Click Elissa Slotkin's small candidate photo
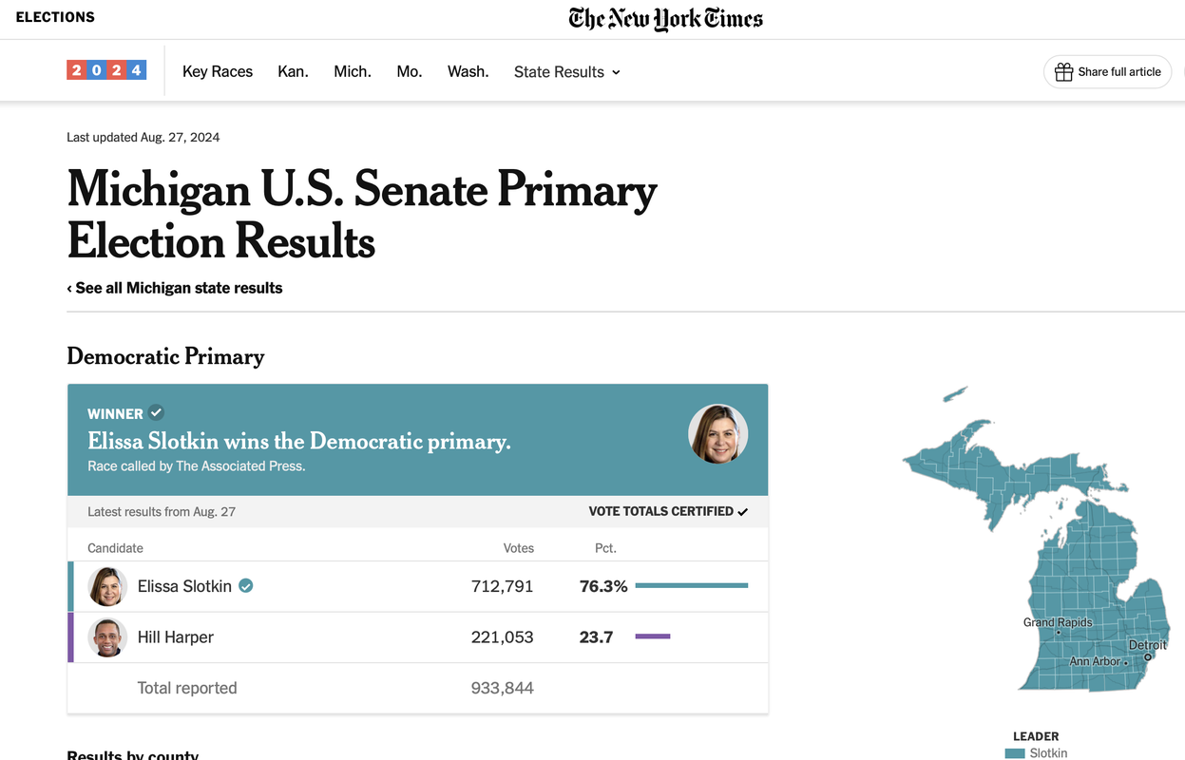This screenshot has height=760, width=1185. point(107,586)
